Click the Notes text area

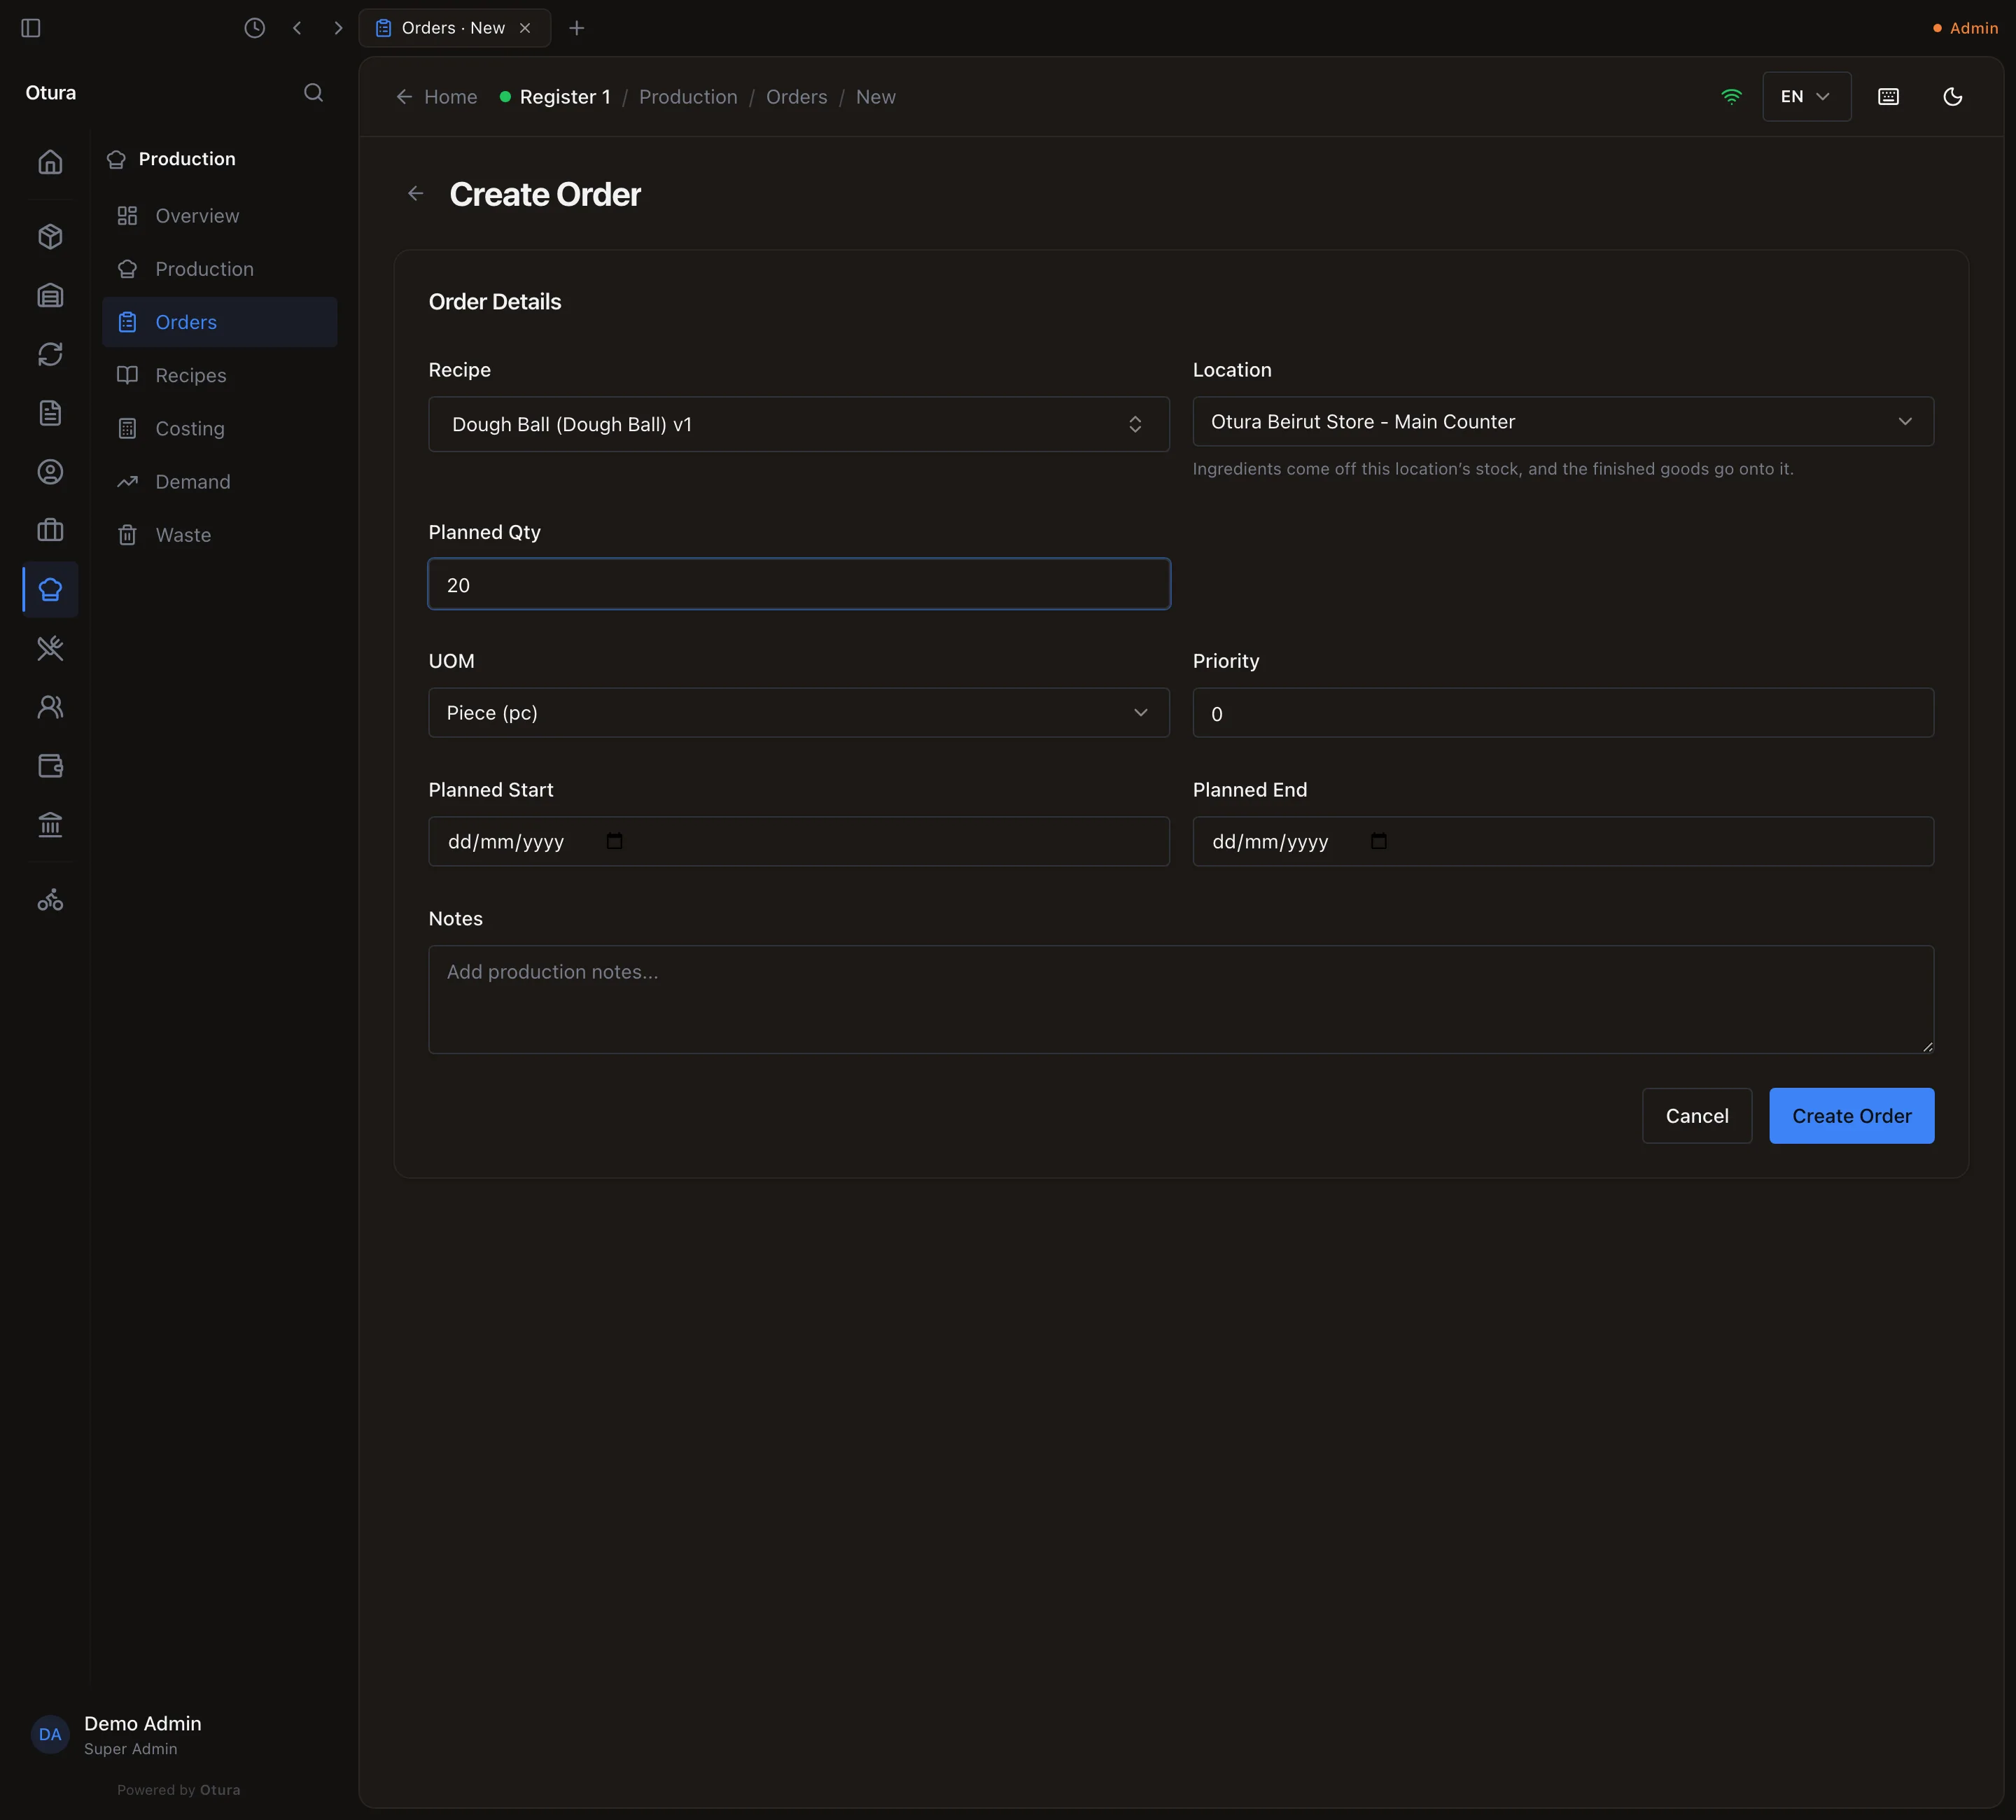click(x=1181, y=1000)
